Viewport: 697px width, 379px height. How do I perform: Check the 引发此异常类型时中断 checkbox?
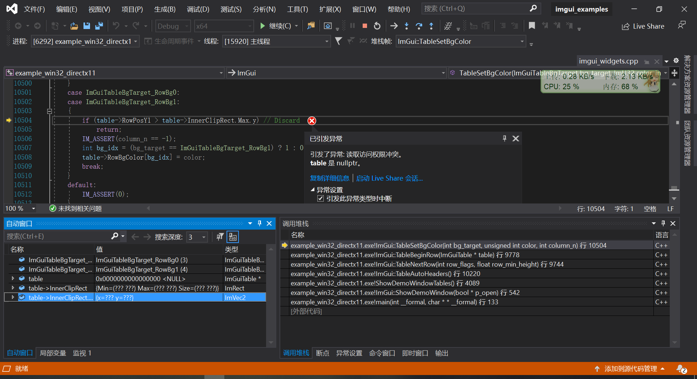[x=321, y=198]
